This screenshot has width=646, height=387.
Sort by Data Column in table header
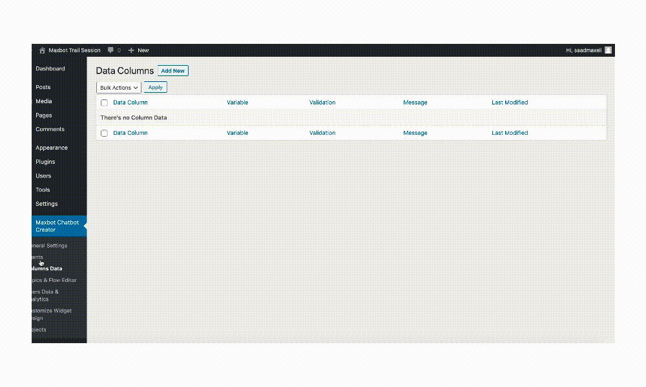(x=130, y=103)
